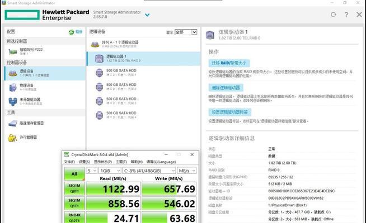This screenshot has width=366, height=223.
Task: Expand the Smart Storage Administrator header chevron
Action: (147, 15)
